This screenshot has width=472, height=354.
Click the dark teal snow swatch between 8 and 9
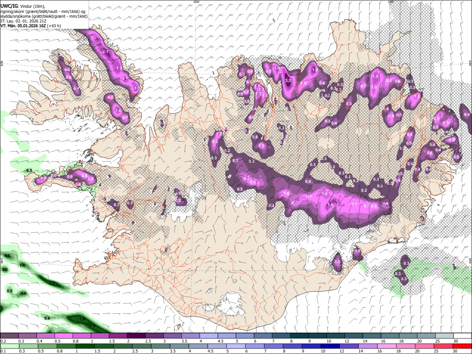299,336
